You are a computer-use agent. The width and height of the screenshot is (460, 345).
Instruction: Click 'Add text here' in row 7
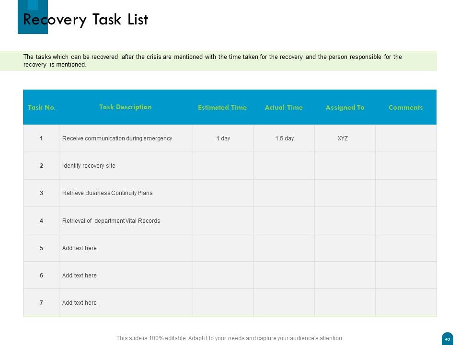(x=79, y=302)
